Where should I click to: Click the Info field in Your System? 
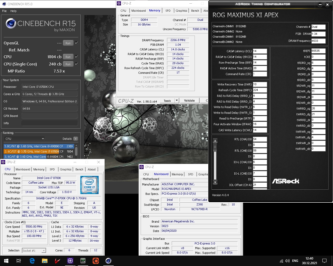tap(49, 123)
